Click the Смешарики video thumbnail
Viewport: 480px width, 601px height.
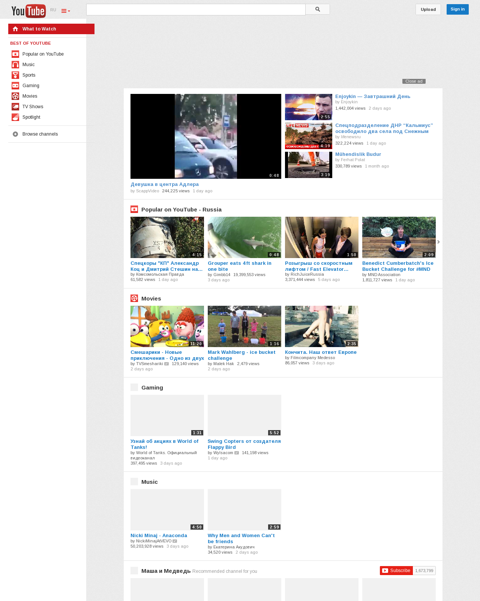[x=167, y=326]
